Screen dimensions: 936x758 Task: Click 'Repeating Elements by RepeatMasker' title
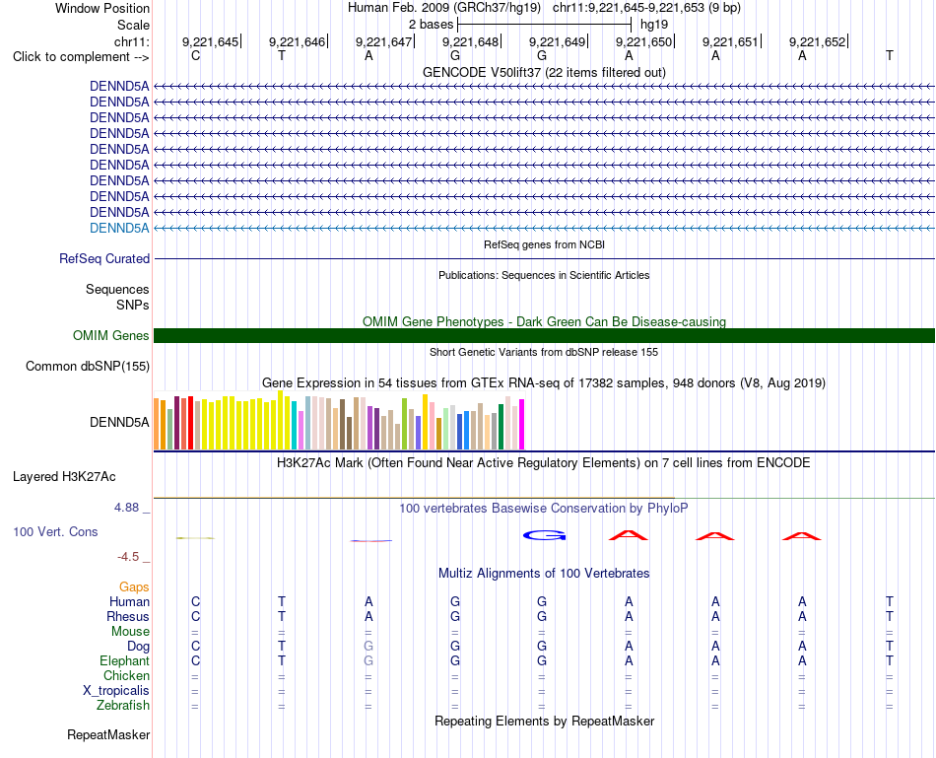tap(544, 721)
